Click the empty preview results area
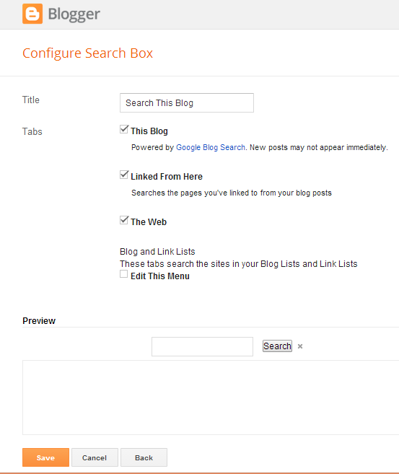399x474 pixels. (x=211, y=398)
